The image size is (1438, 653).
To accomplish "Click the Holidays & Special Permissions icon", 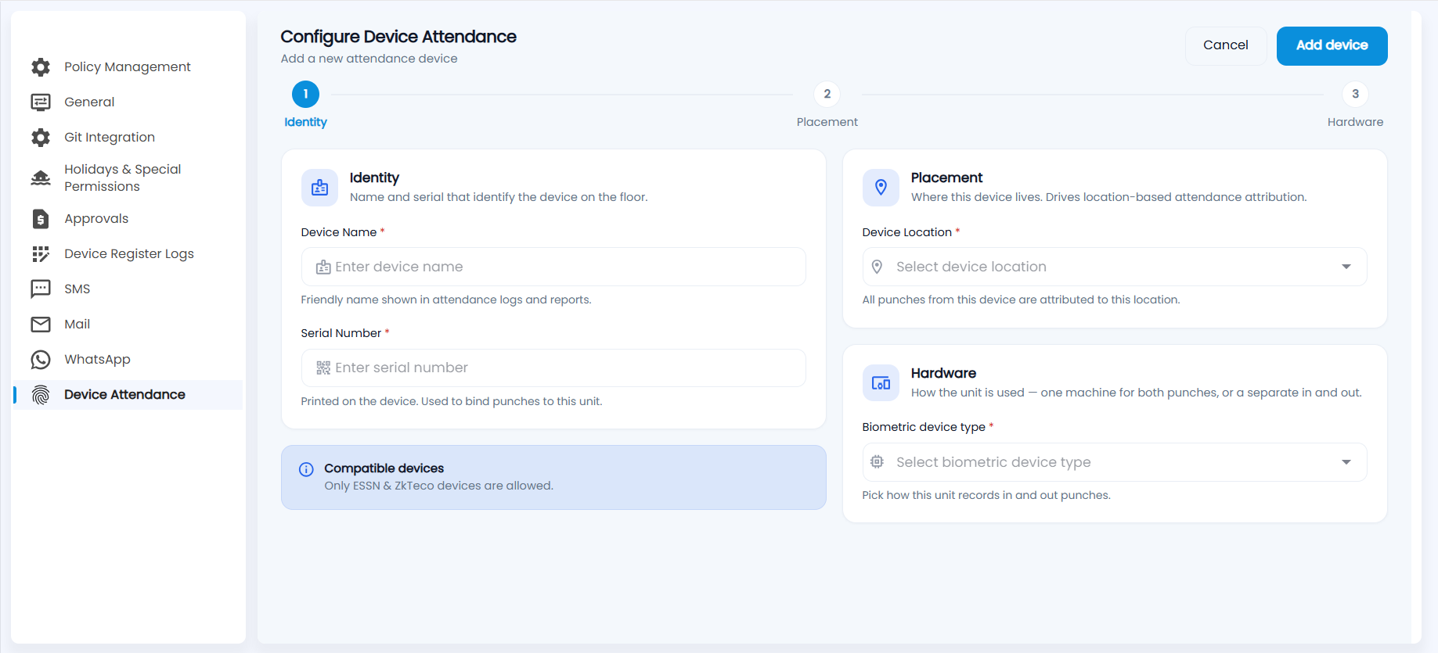I will pyautogui.click(x=41, y=178).
